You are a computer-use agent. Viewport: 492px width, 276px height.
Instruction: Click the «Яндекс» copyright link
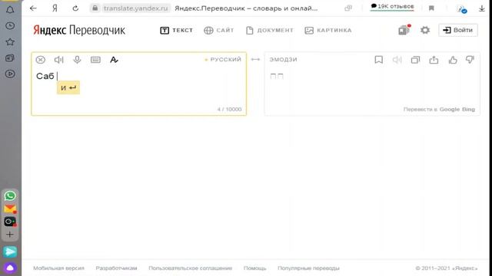point(464,268)
